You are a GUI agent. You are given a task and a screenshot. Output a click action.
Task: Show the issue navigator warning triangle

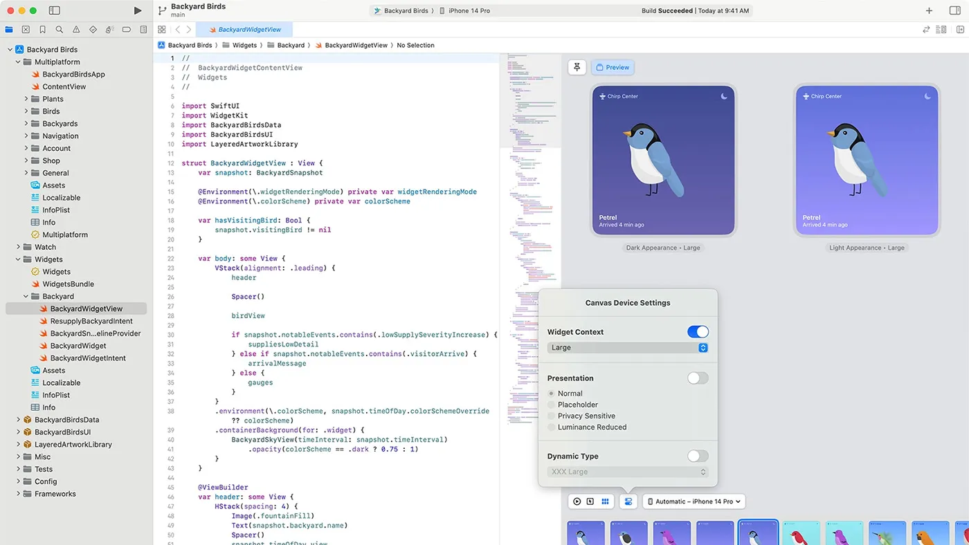coord(75,29)
